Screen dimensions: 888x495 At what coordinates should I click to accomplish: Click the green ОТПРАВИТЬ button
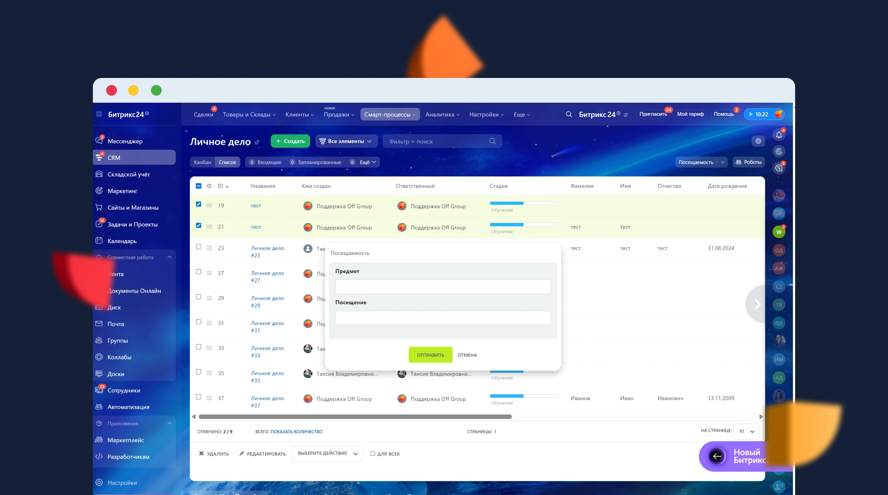(x=430, y=355)
